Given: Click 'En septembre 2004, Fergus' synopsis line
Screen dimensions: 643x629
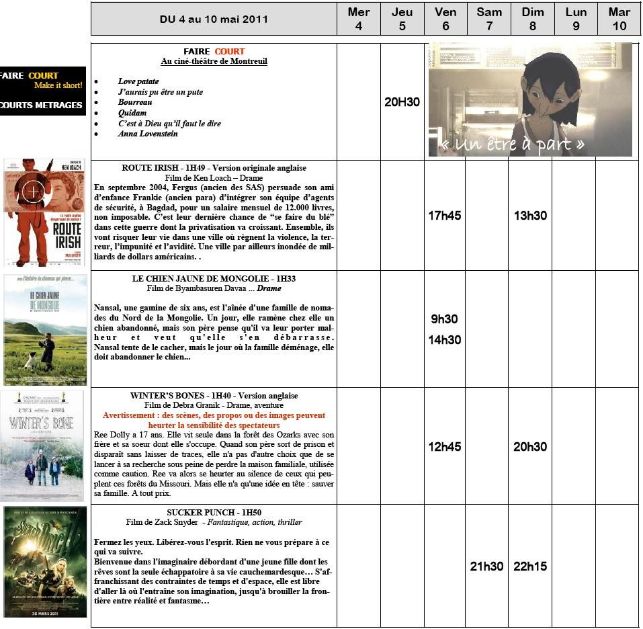Looking at the screenshot, I should pyautogui.click(x=214, y=187).
